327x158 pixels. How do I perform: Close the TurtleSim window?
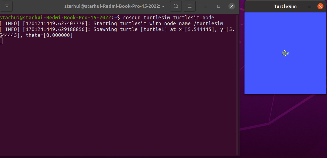(320, 6)
